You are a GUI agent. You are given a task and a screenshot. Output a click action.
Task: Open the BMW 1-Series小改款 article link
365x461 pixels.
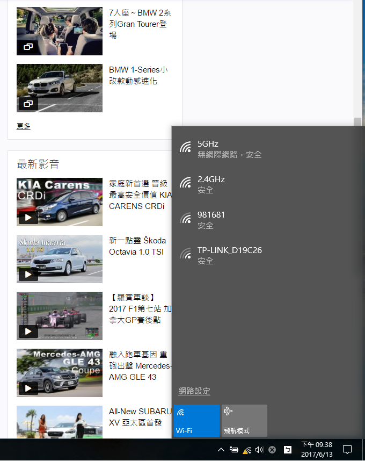pyautogui.click(x=138, y=75)
